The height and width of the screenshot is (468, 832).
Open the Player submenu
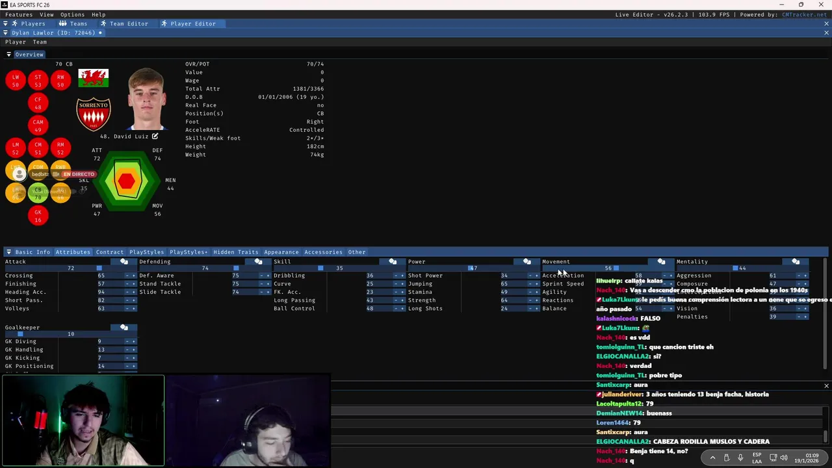click(16, 42)
